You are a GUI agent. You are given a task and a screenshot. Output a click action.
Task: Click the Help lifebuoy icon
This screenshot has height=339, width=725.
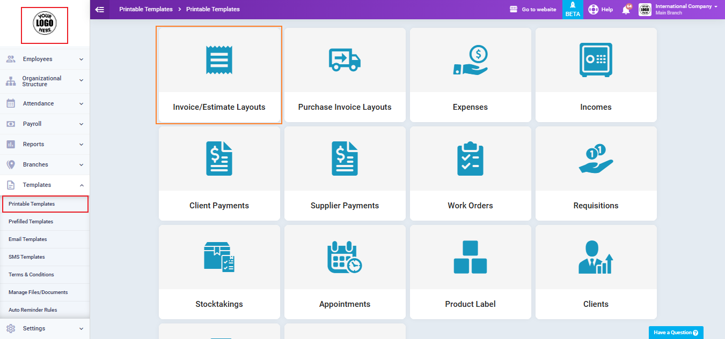(x=593, y=10)
